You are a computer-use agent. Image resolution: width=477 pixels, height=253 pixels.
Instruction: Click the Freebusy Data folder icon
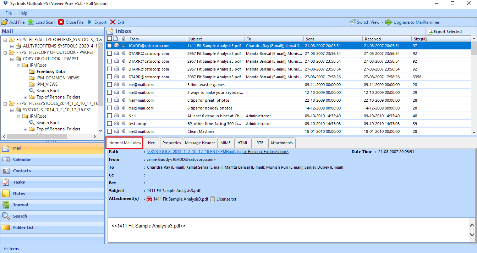32,72
